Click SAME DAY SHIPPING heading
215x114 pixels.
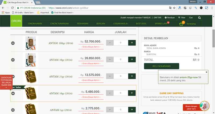pyautogui.click(x=171, y=93)
